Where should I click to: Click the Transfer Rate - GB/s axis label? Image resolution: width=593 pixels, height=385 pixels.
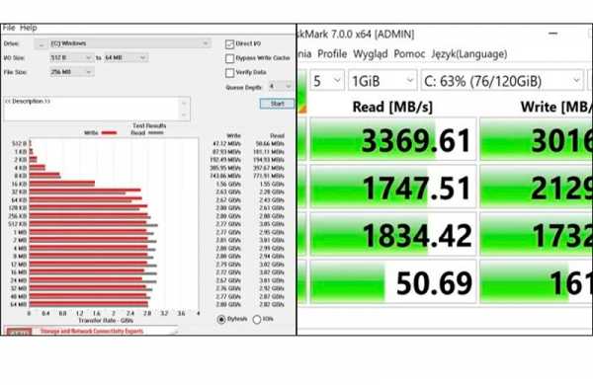(106, 321)
